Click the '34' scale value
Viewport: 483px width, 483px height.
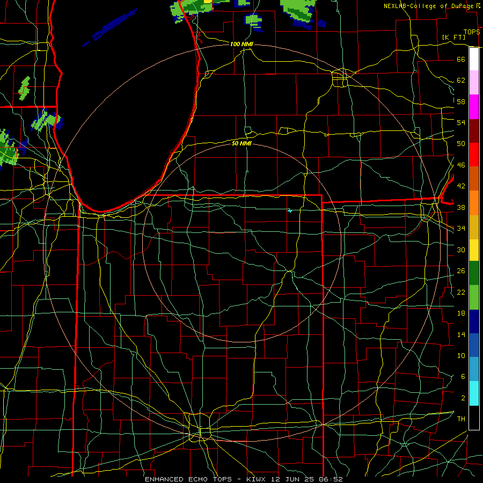(x=461, y=228)
